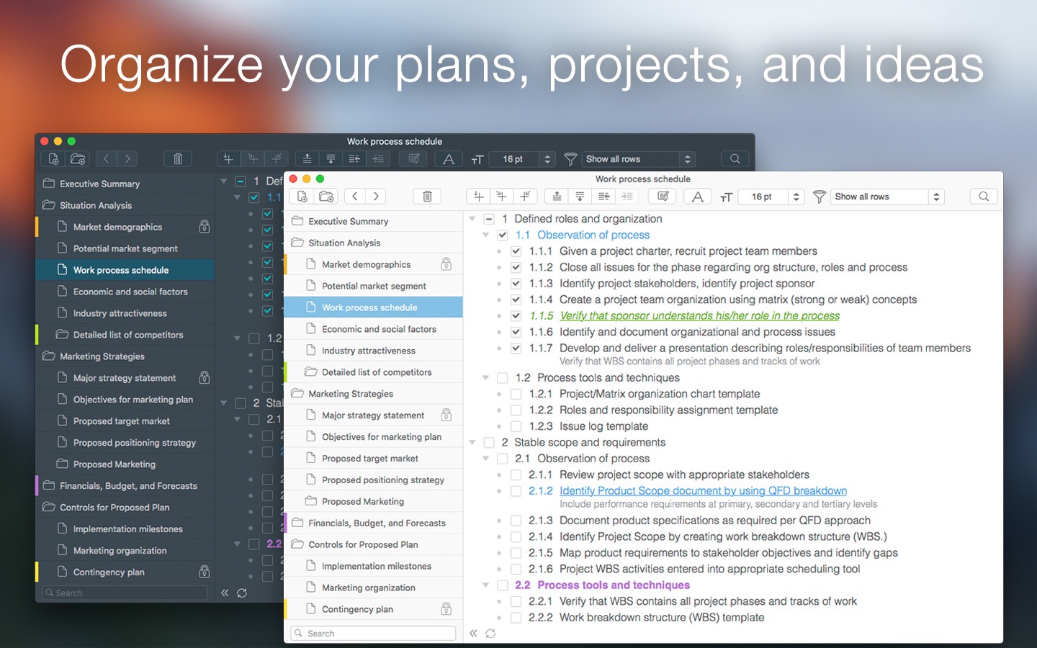Click the navigate back arrow in front toolbar

tap(356, 197)
